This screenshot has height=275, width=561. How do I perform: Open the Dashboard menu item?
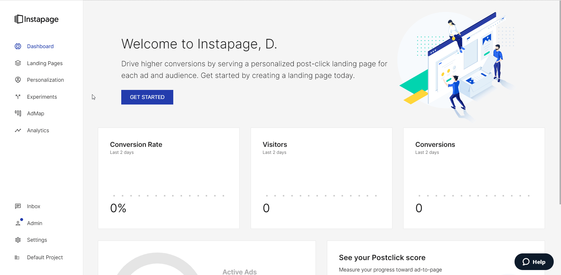pyautogui.click(x=40, y=46)
